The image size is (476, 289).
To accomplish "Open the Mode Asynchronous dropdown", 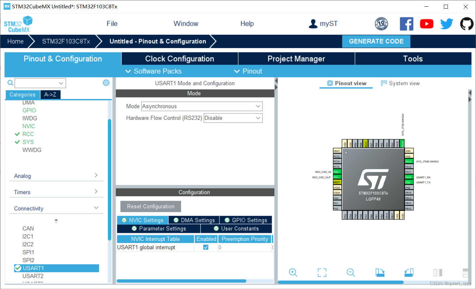I will (202, 106).
